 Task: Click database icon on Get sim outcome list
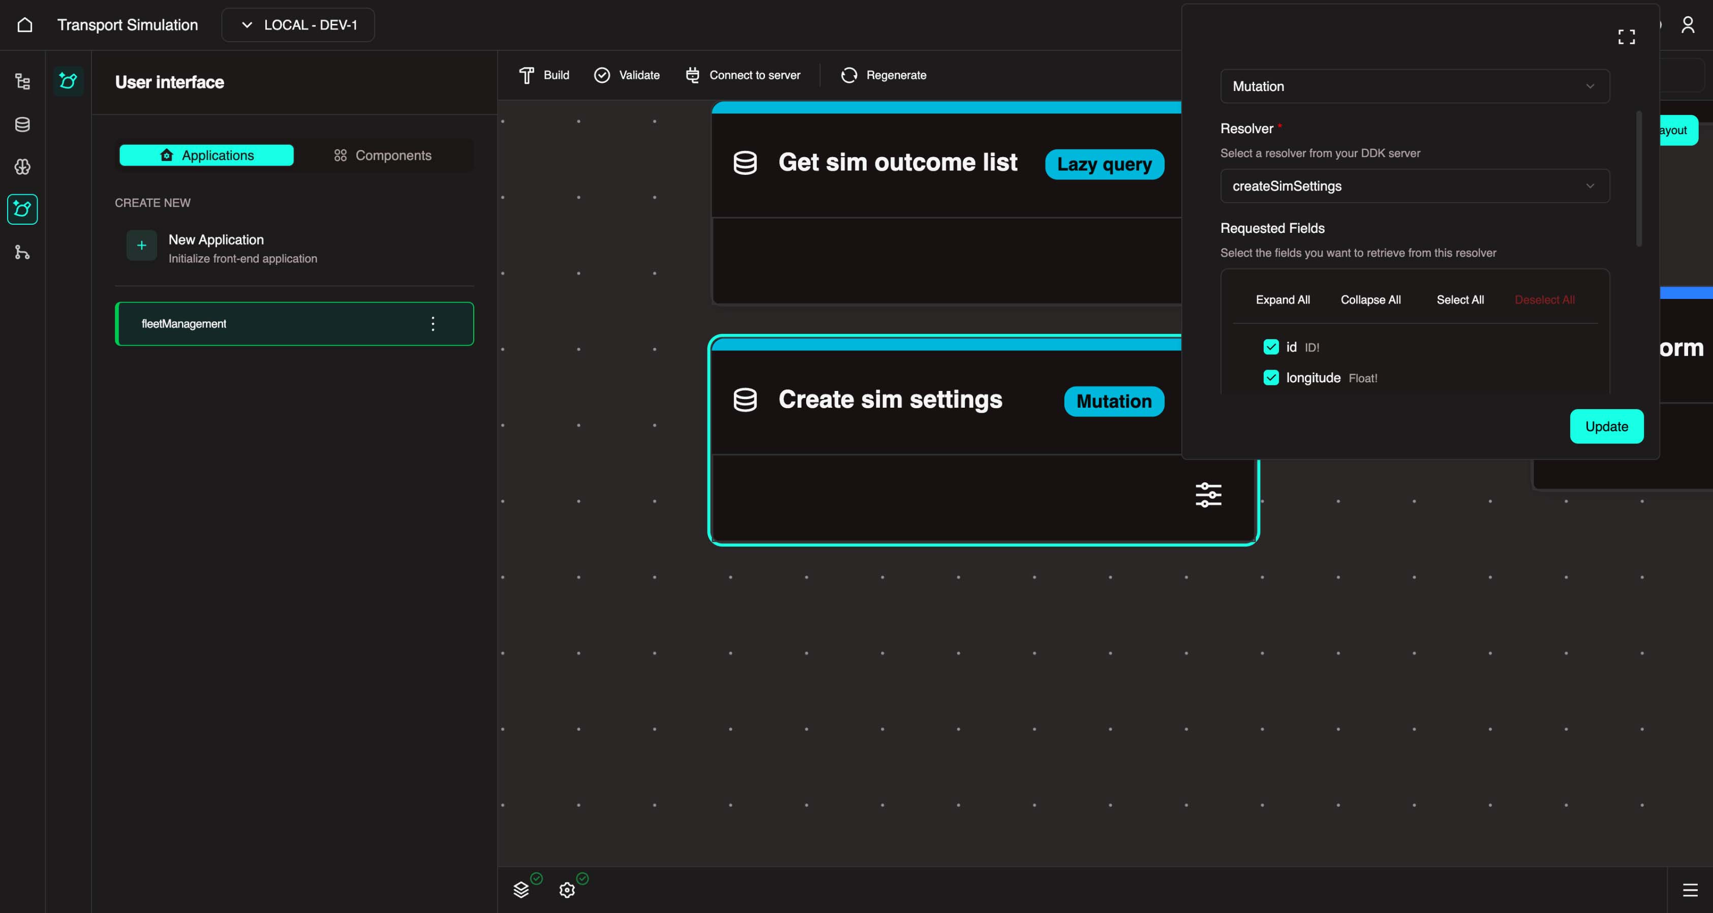[745, 163]
